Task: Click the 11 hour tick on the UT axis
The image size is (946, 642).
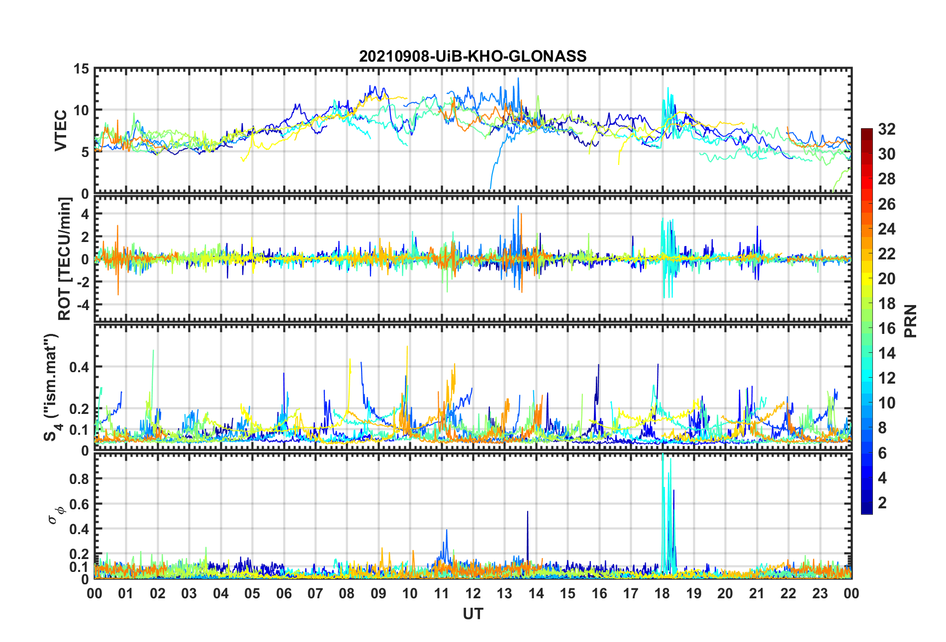Action: click(x=442, y=593)
